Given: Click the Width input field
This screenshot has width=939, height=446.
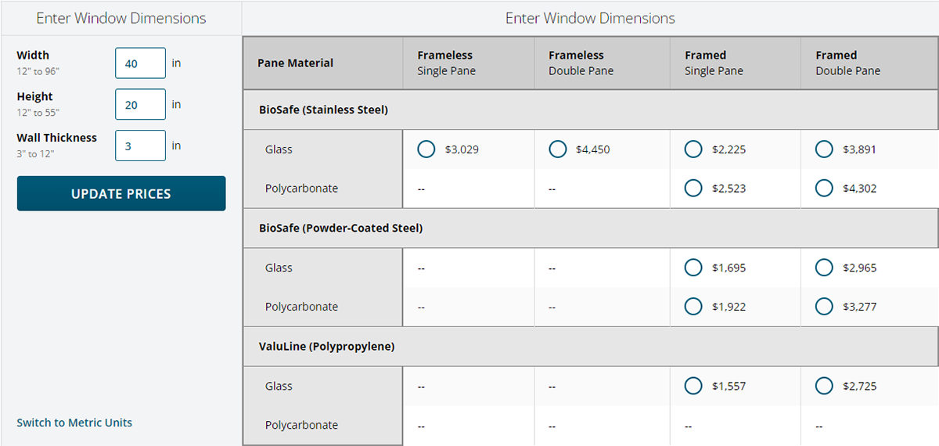Looking at the screenshot, I should coord(140,63).
